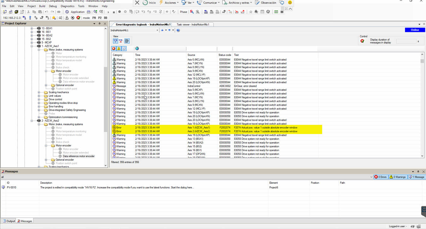Expand the Error handling folder

pyautogui.click(x=39, y=107)
